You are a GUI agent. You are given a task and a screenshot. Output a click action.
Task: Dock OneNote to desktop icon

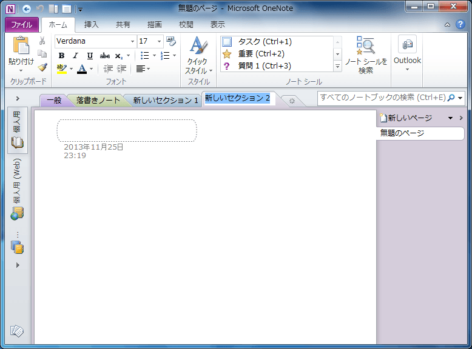tap(53, 9)
